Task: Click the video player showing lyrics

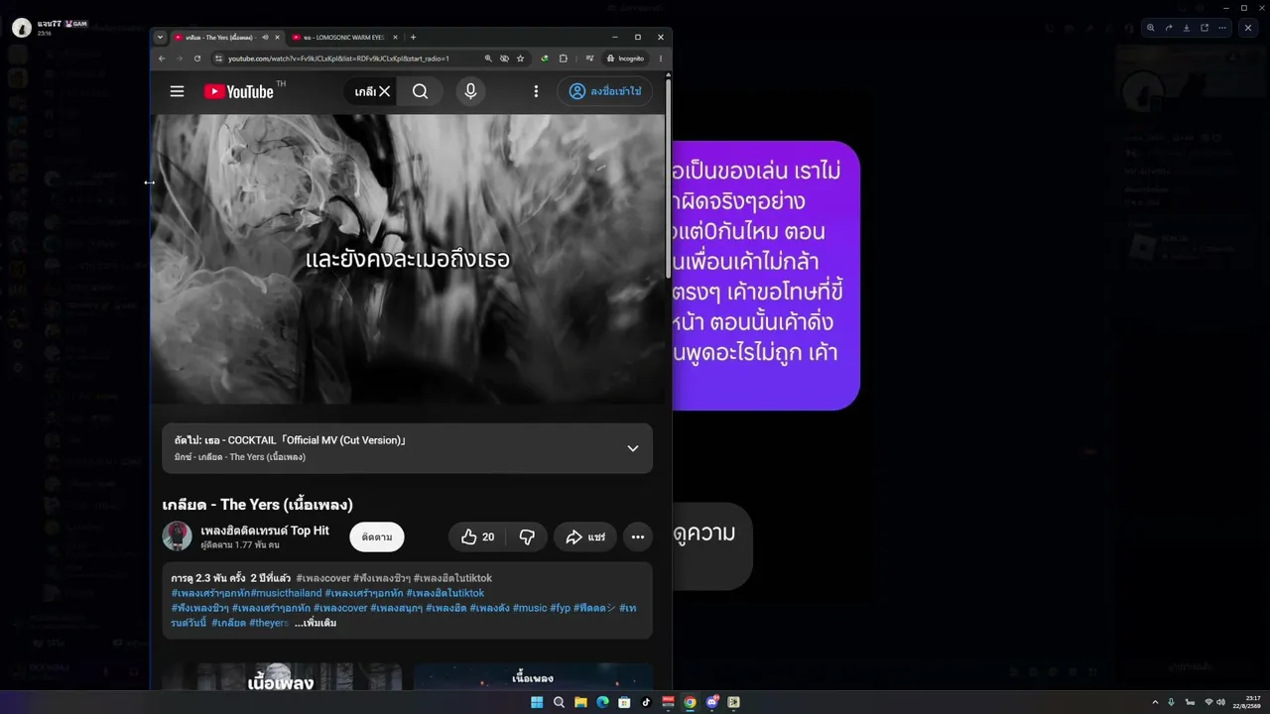Action: pos(408,259)
